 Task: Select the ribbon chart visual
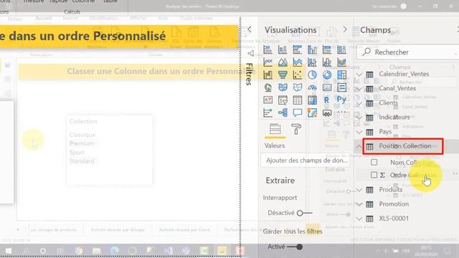click(x=341, y=62)
